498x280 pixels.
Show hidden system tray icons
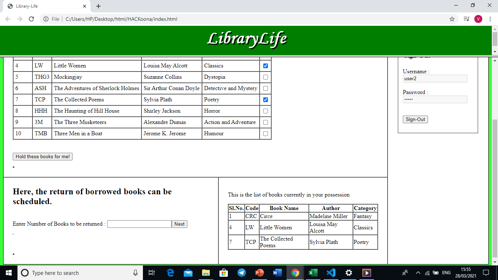pyautogui.click(x=418, y=273)
